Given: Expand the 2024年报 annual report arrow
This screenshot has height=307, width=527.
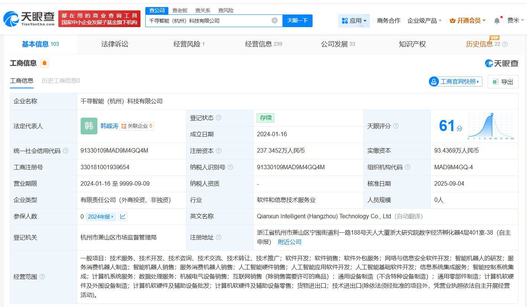Looking at the screenshot, I should point(113,216).
